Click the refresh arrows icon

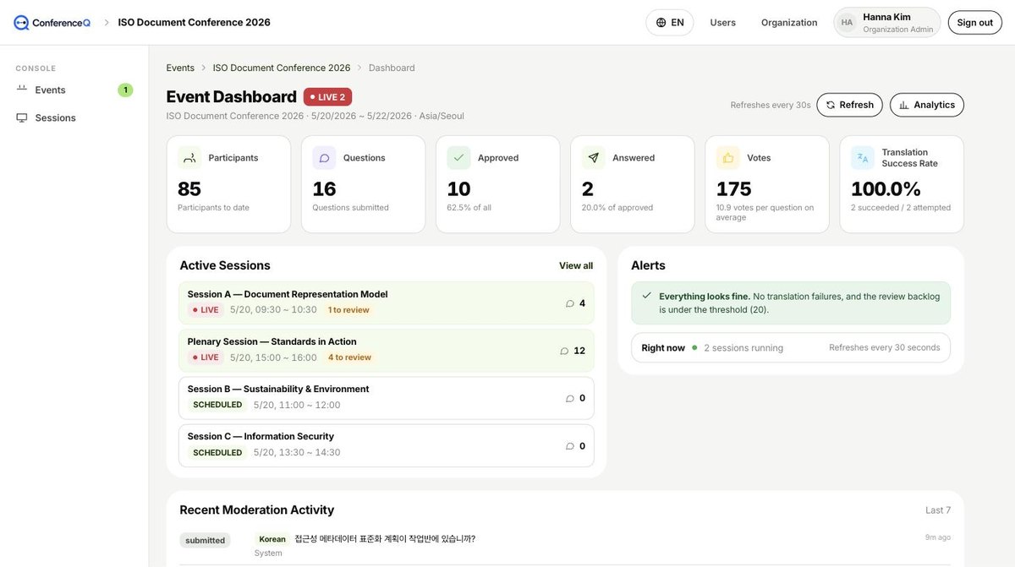tap(831, 105)
